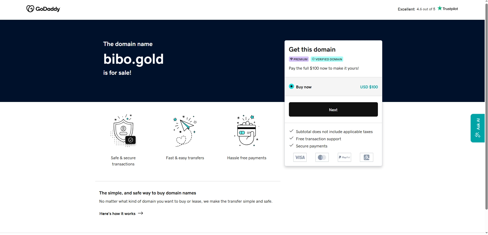Click the Alipay payment icon
The width and height of the screenshot is (488, 235).
coord(366,157)
